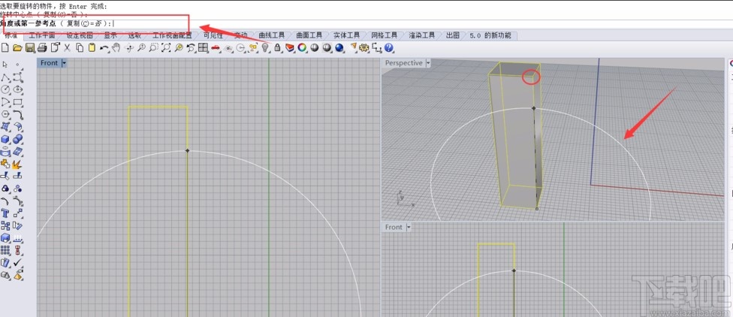Click the Perspective viewport title
Screen dimensions: 733x317
[403, 63]
